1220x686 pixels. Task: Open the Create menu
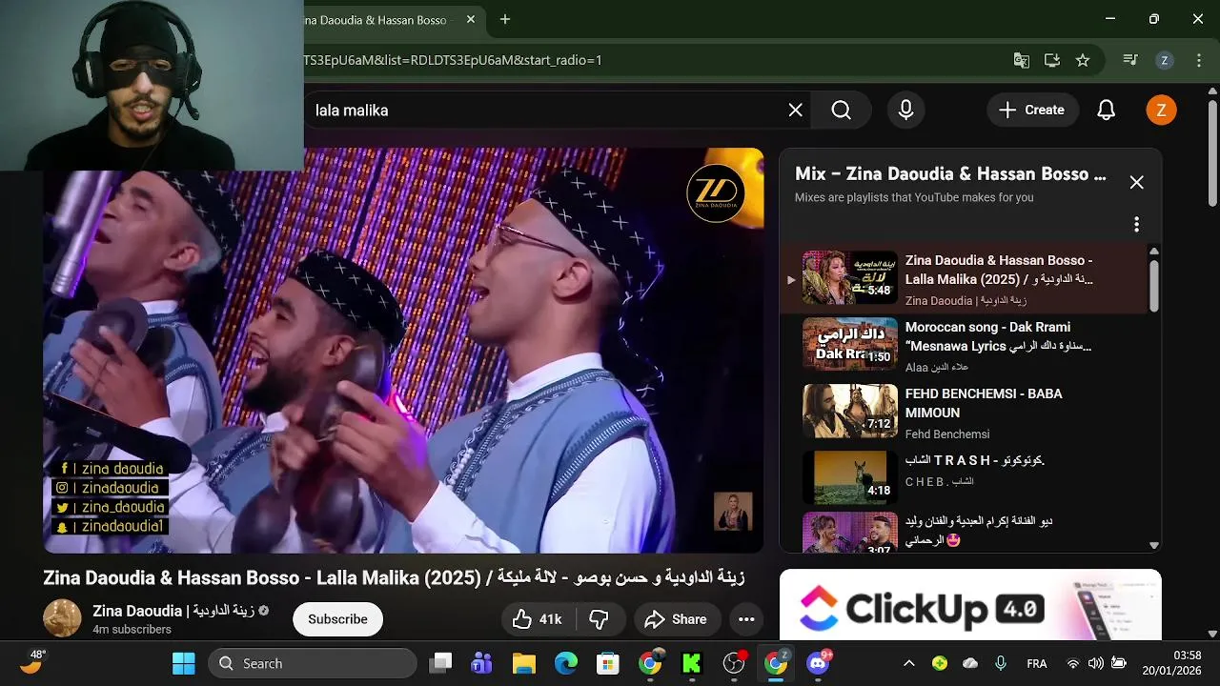(x=1031, y=111)
